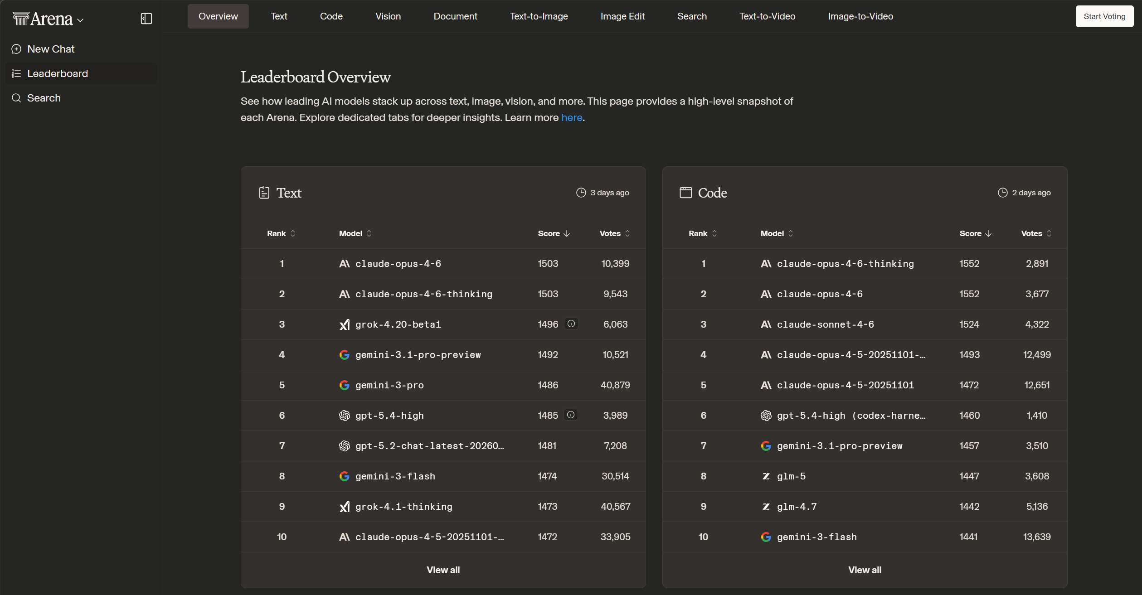
Task: Switch to the Vision tab
Action: 388,16
